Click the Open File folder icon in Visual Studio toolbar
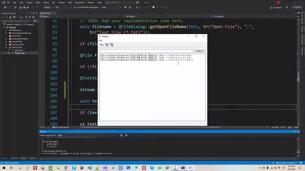Screen dimensions: 305x171 pyautogui.click(x=20, y=8)
